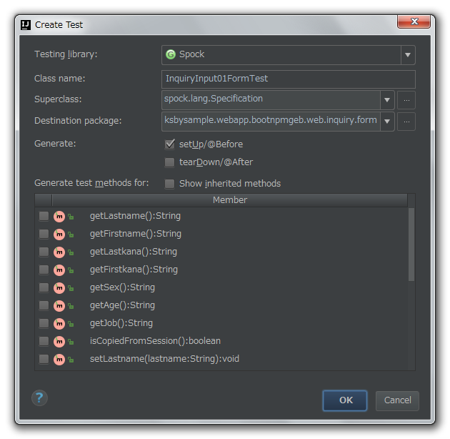Check the getFirstkana():String method checkbox
Image resolution: width=450 pixels, height=439 pixels.
pyautogui.click(x=44, y=270)
